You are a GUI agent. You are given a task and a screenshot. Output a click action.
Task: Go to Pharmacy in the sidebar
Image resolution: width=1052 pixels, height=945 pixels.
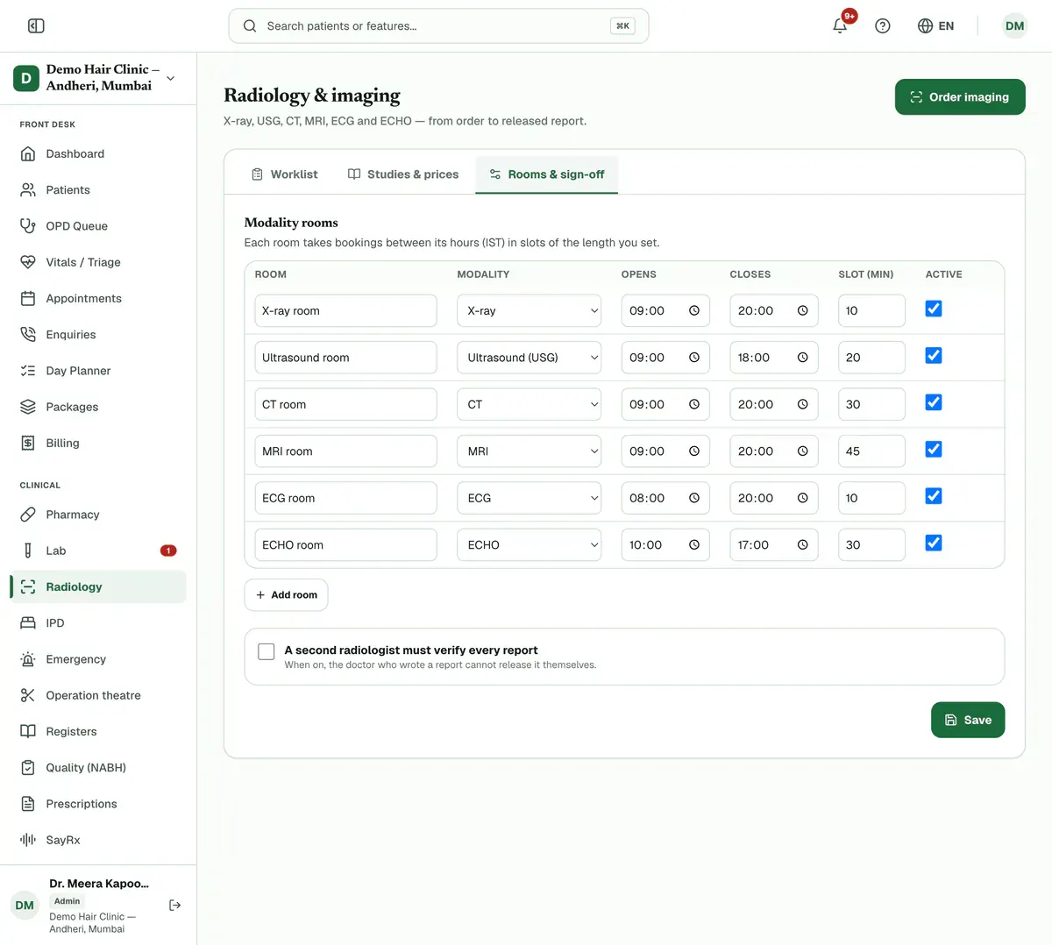[x=98, y=515]
